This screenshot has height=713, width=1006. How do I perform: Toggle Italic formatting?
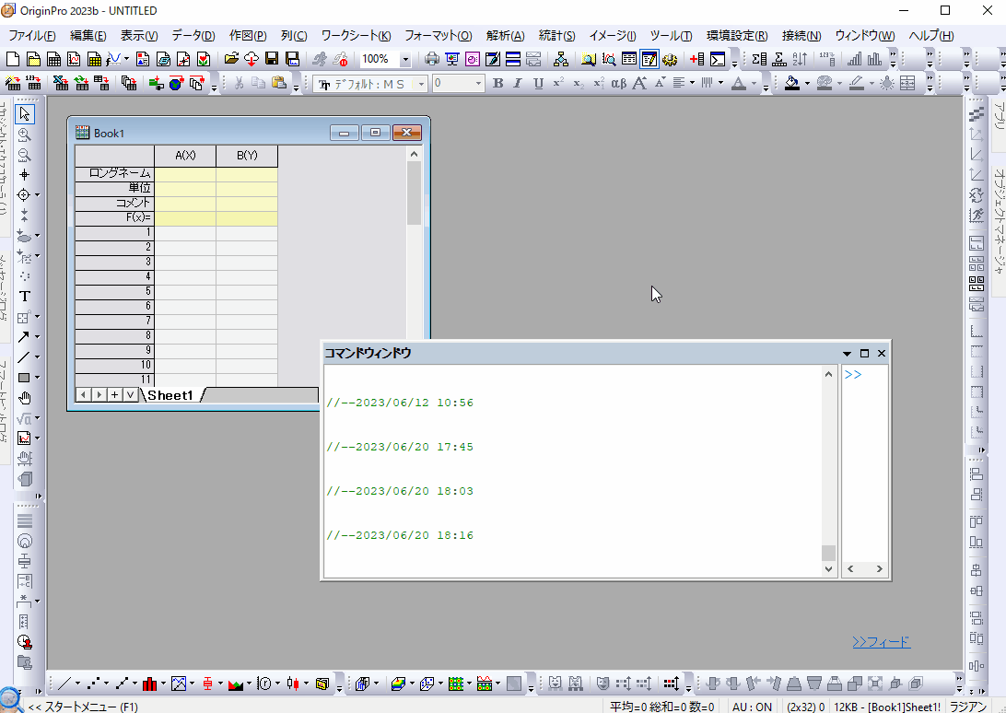click(518, 84)
